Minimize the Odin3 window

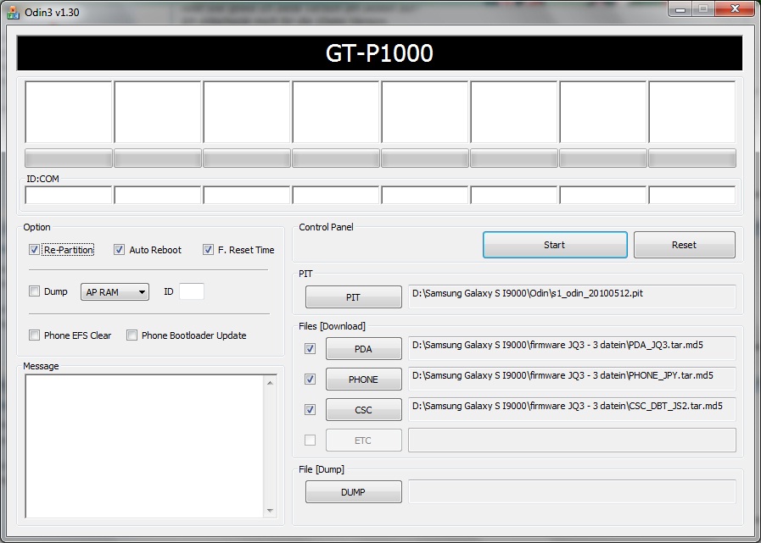(x=680, y=9)
